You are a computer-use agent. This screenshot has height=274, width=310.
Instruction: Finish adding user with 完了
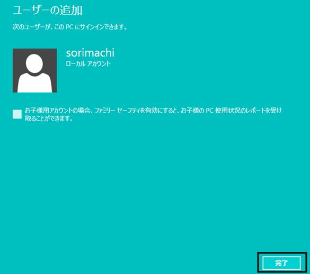[281, 263]
